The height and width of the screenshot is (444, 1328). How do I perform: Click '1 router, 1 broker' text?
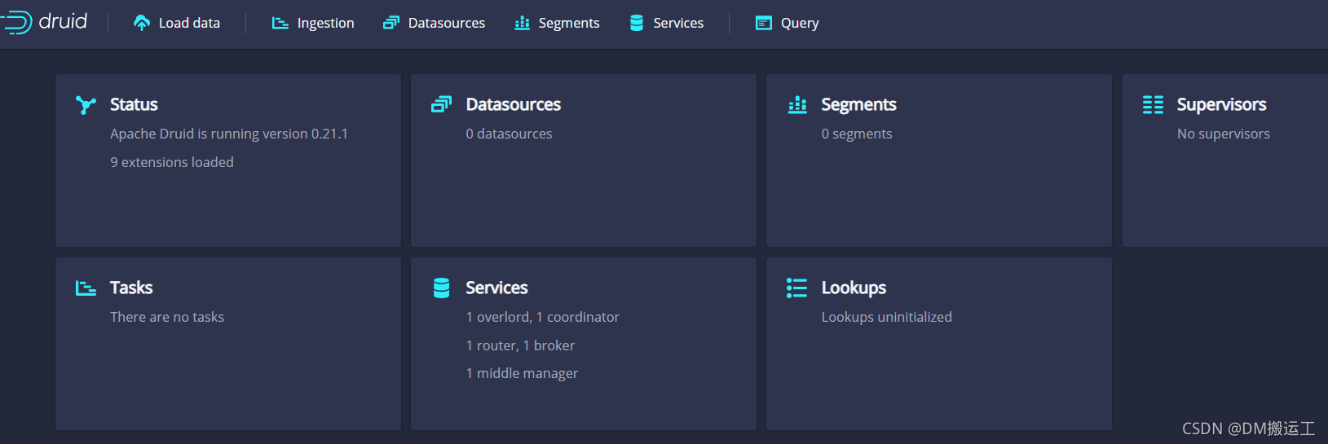[520, 345]
